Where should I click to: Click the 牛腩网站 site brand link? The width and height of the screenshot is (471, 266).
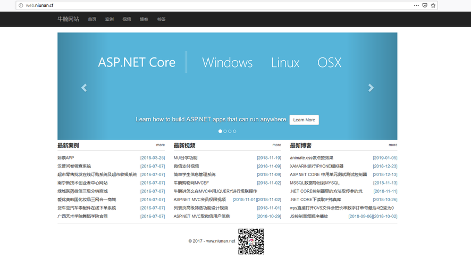pos(68,19)
